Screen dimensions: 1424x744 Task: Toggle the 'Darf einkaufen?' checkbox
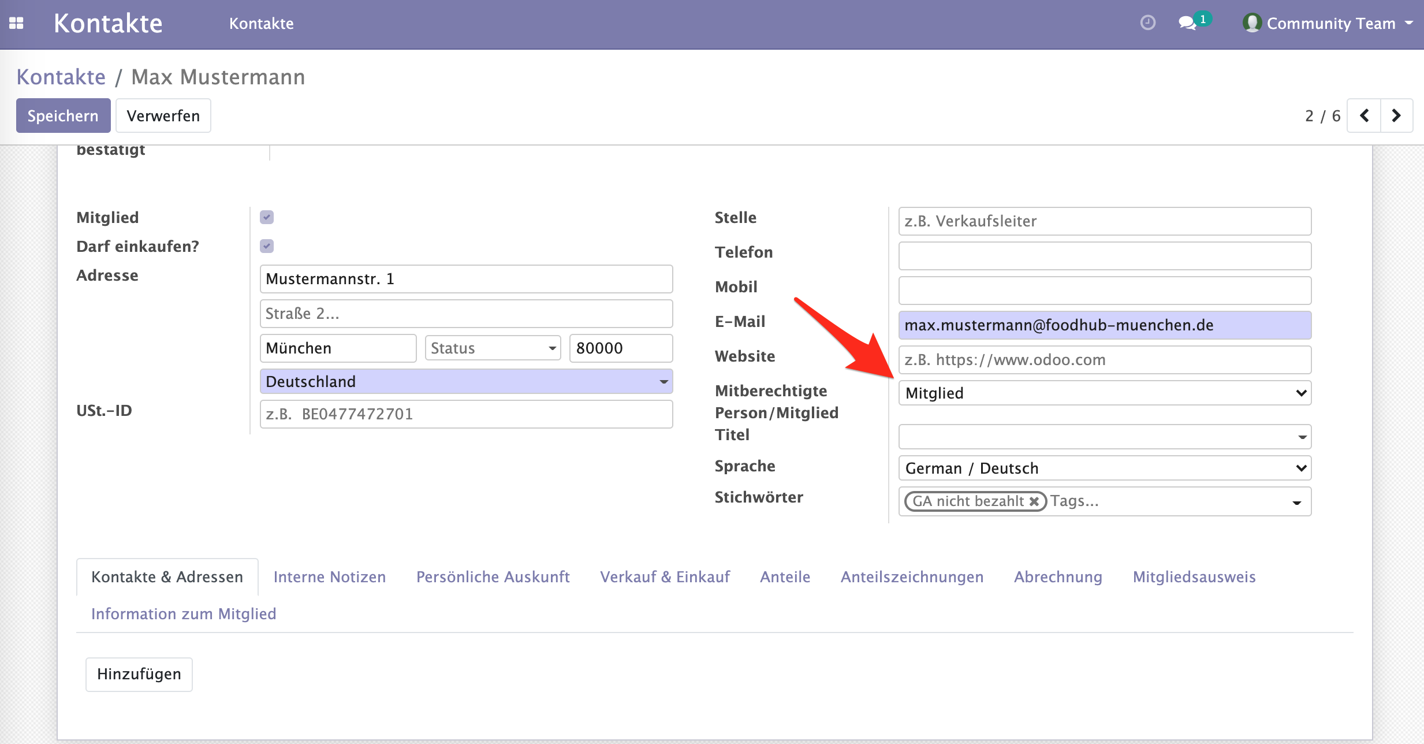pos(267,246)
